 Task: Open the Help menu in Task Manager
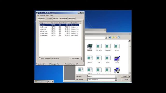pyautogui.click(x=51, y=15)
